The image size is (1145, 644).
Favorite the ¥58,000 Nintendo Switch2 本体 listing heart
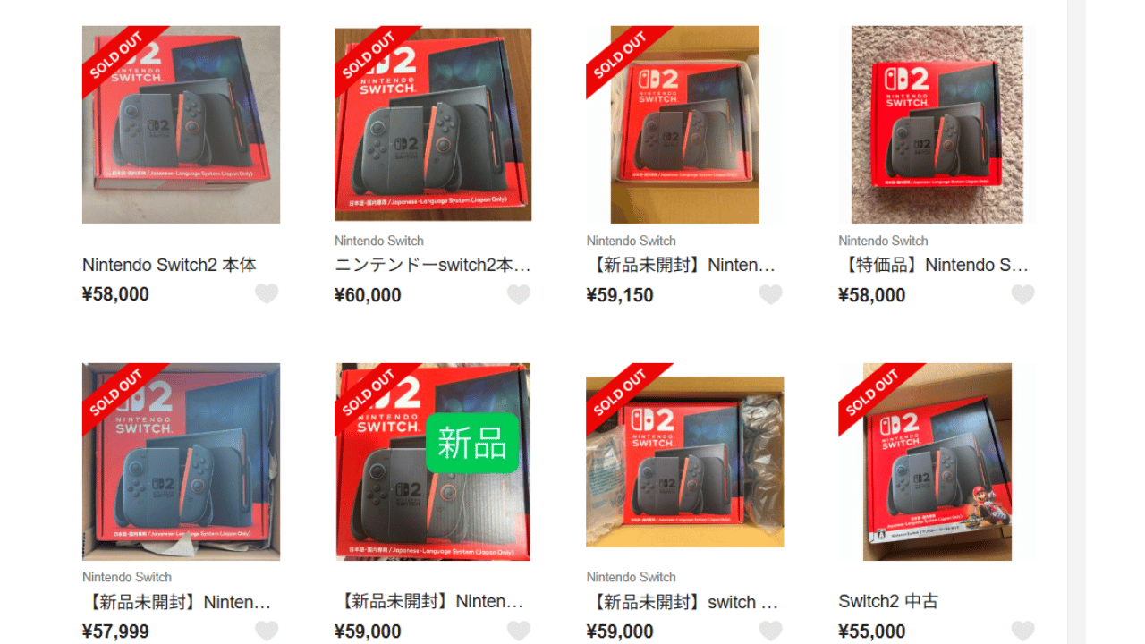pyautogui.click(x=267, y=293)
